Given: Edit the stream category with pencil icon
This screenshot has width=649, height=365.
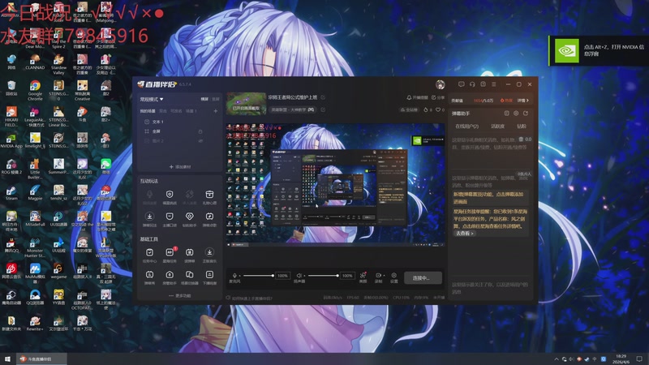Looking at the screenshot, I should pyautogui.click(x=323, y=109).
